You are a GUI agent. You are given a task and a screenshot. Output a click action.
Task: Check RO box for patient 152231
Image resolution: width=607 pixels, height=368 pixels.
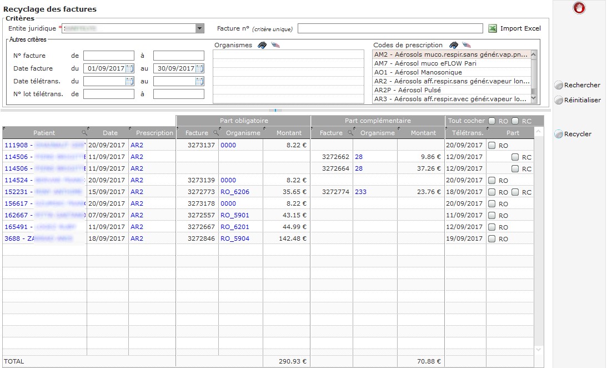tap(491, 192)
